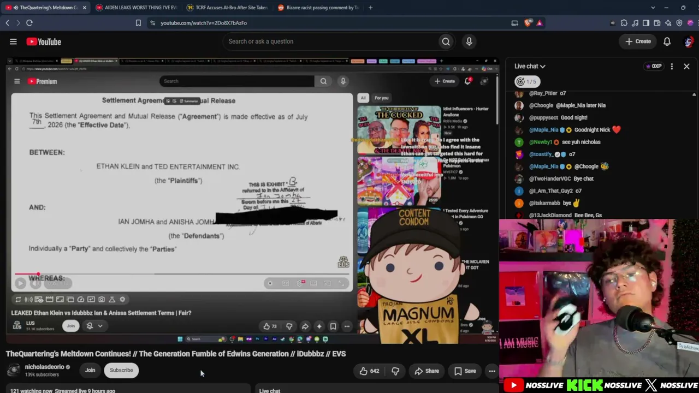
Task: Close the live chat panel
Action: coord(686,66)
